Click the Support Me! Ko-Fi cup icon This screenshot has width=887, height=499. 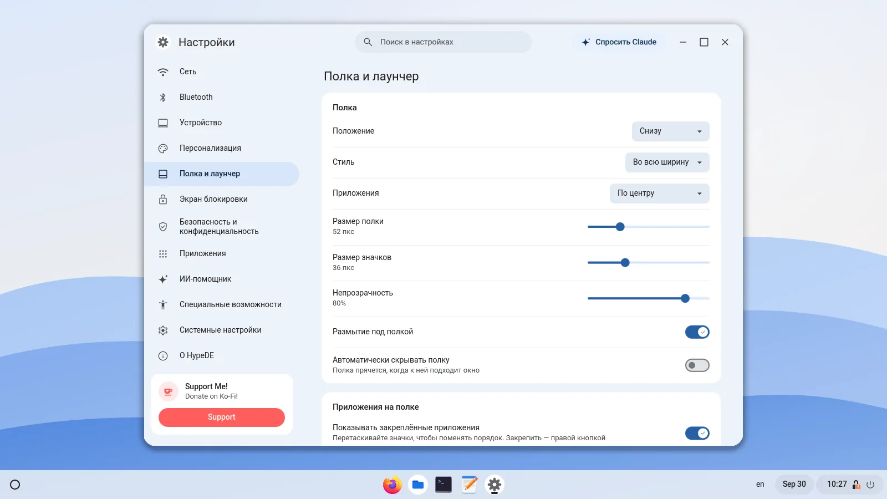(168, 391)
